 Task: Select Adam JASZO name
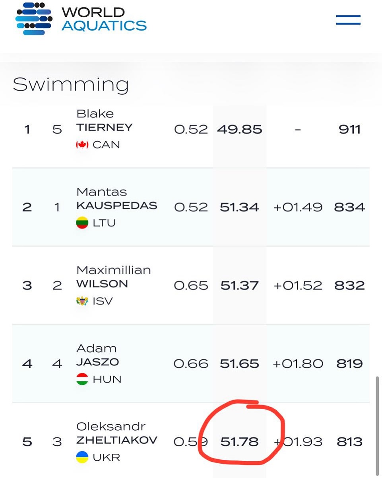click(97, 355)
